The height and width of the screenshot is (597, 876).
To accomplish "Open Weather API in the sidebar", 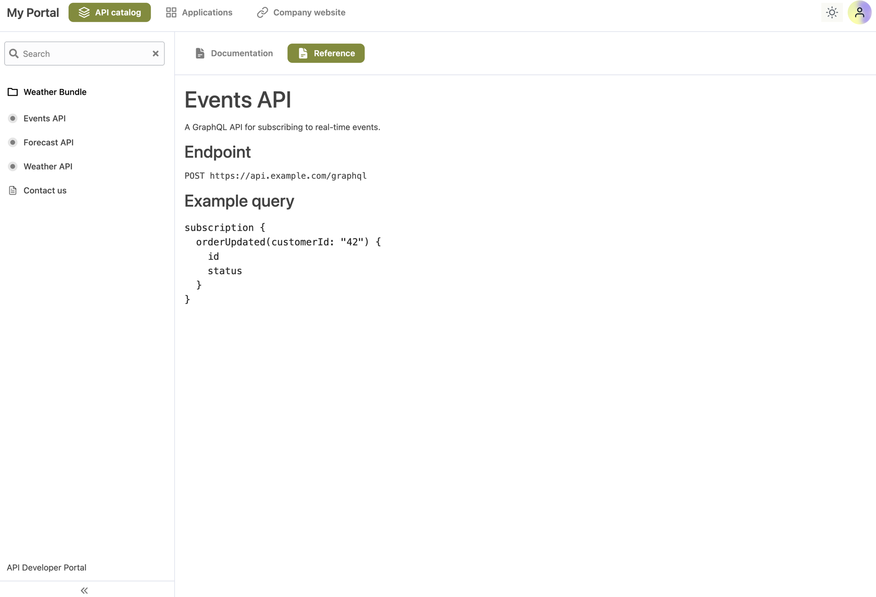I will click(48, 166).
